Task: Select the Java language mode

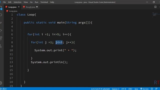Action: (x=136, y=89)
